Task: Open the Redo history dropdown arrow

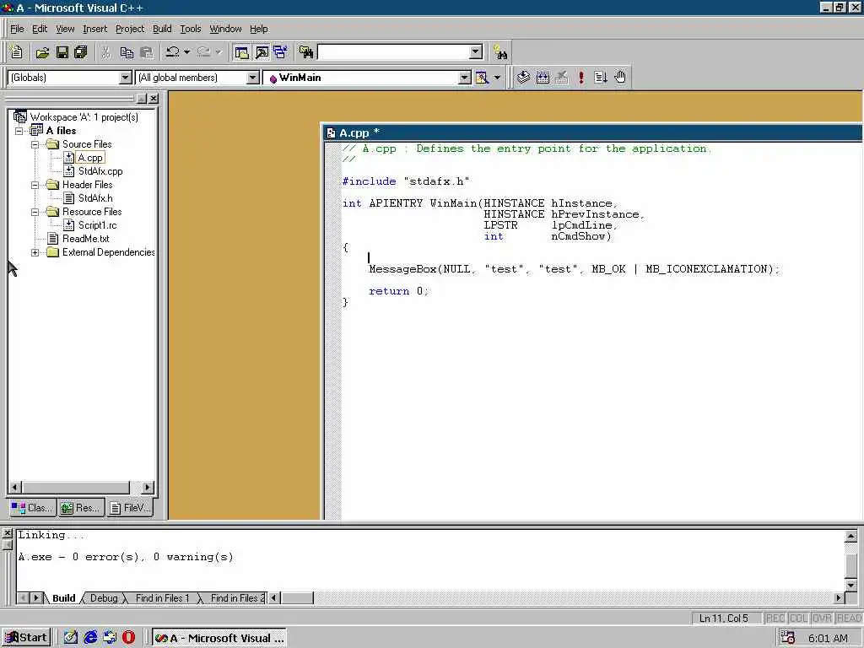Action: (219, 52)
